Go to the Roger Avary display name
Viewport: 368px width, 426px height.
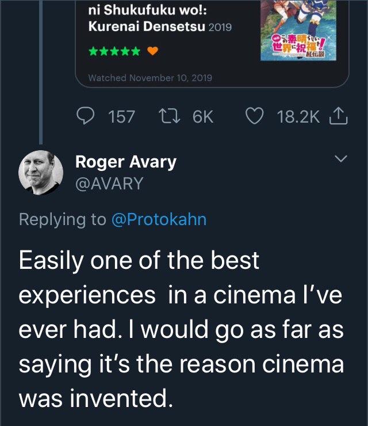(126, 162)
